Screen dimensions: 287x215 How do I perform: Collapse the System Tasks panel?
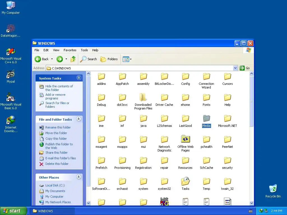click(x=79, y=78)
